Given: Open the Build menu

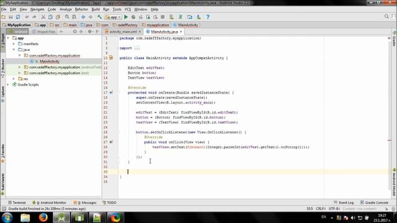Looking at the screenshot, I should [96, 9].
